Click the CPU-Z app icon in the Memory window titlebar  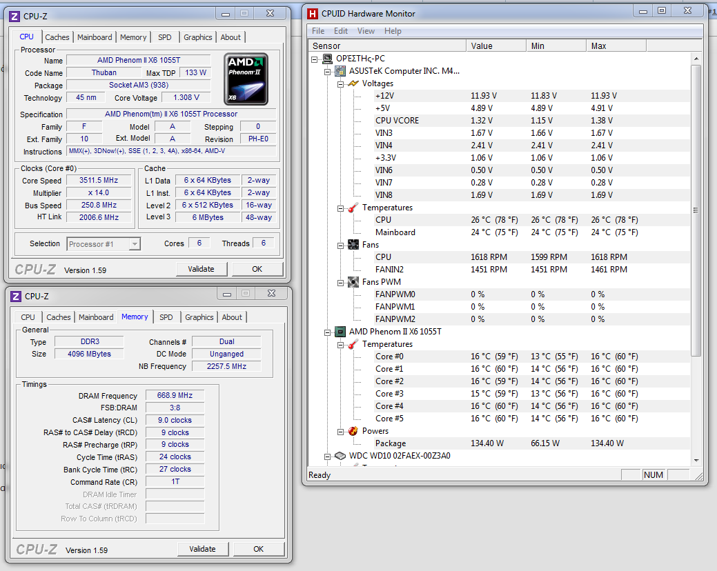pyautogui.click(x=16, y=297)
